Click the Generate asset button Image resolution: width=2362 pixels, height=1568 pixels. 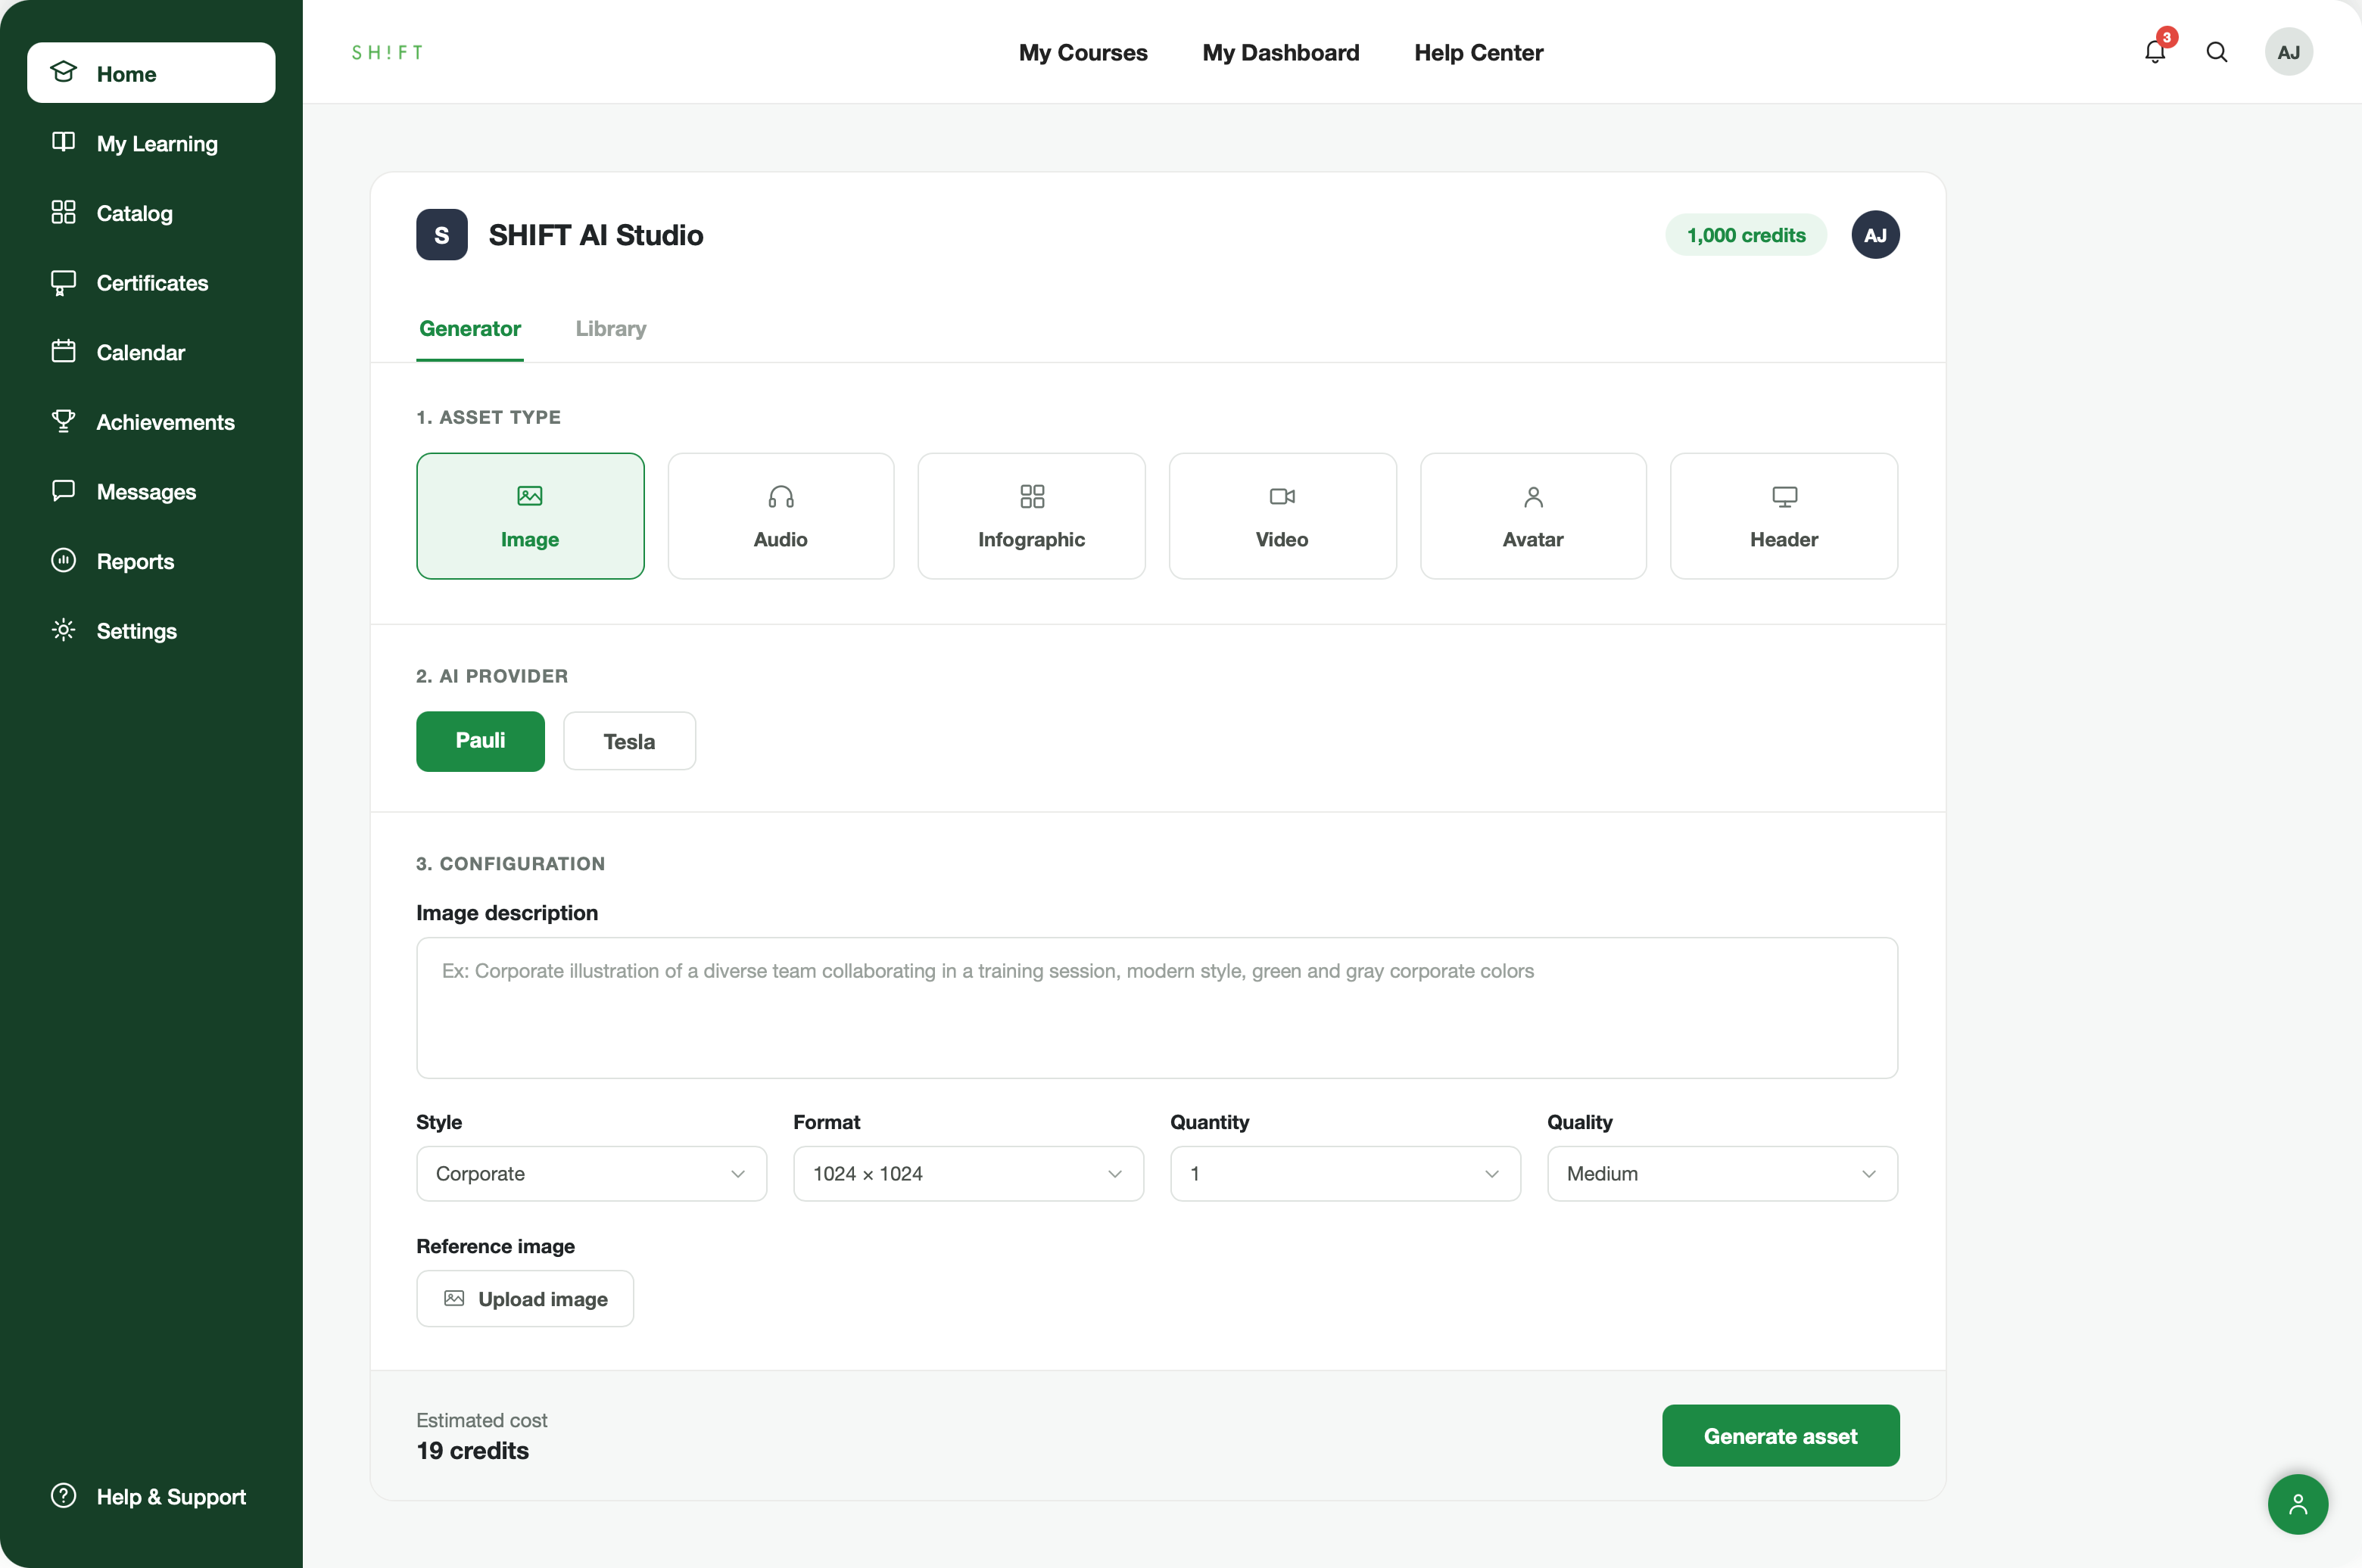coord(1781,1436)
